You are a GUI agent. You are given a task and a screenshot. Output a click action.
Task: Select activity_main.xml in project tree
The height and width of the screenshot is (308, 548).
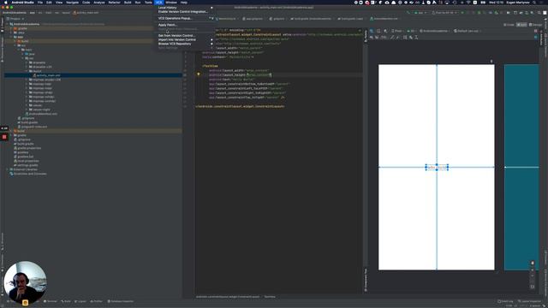pos(48,75)
